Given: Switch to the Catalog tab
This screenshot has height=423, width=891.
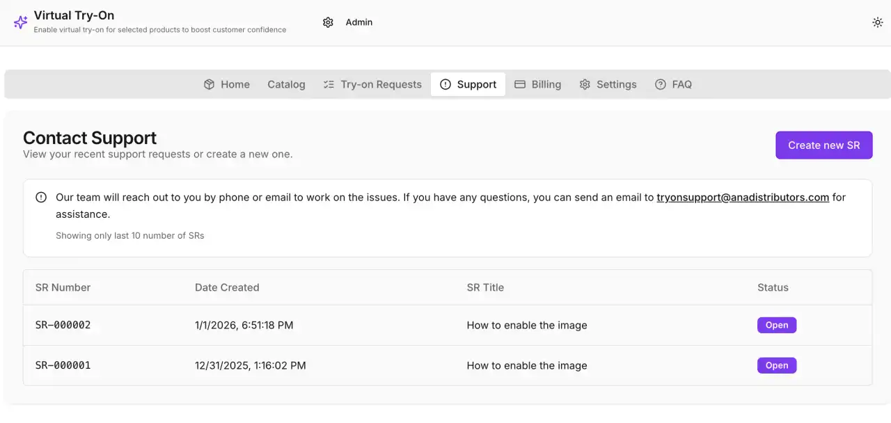Looking at the screenshot, I should (x=286, y=83).
